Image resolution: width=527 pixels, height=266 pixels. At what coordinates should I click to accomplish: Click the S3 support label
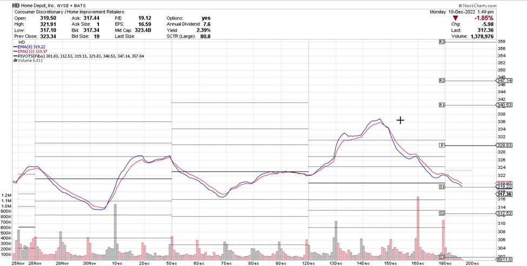[x=442, y=257]
